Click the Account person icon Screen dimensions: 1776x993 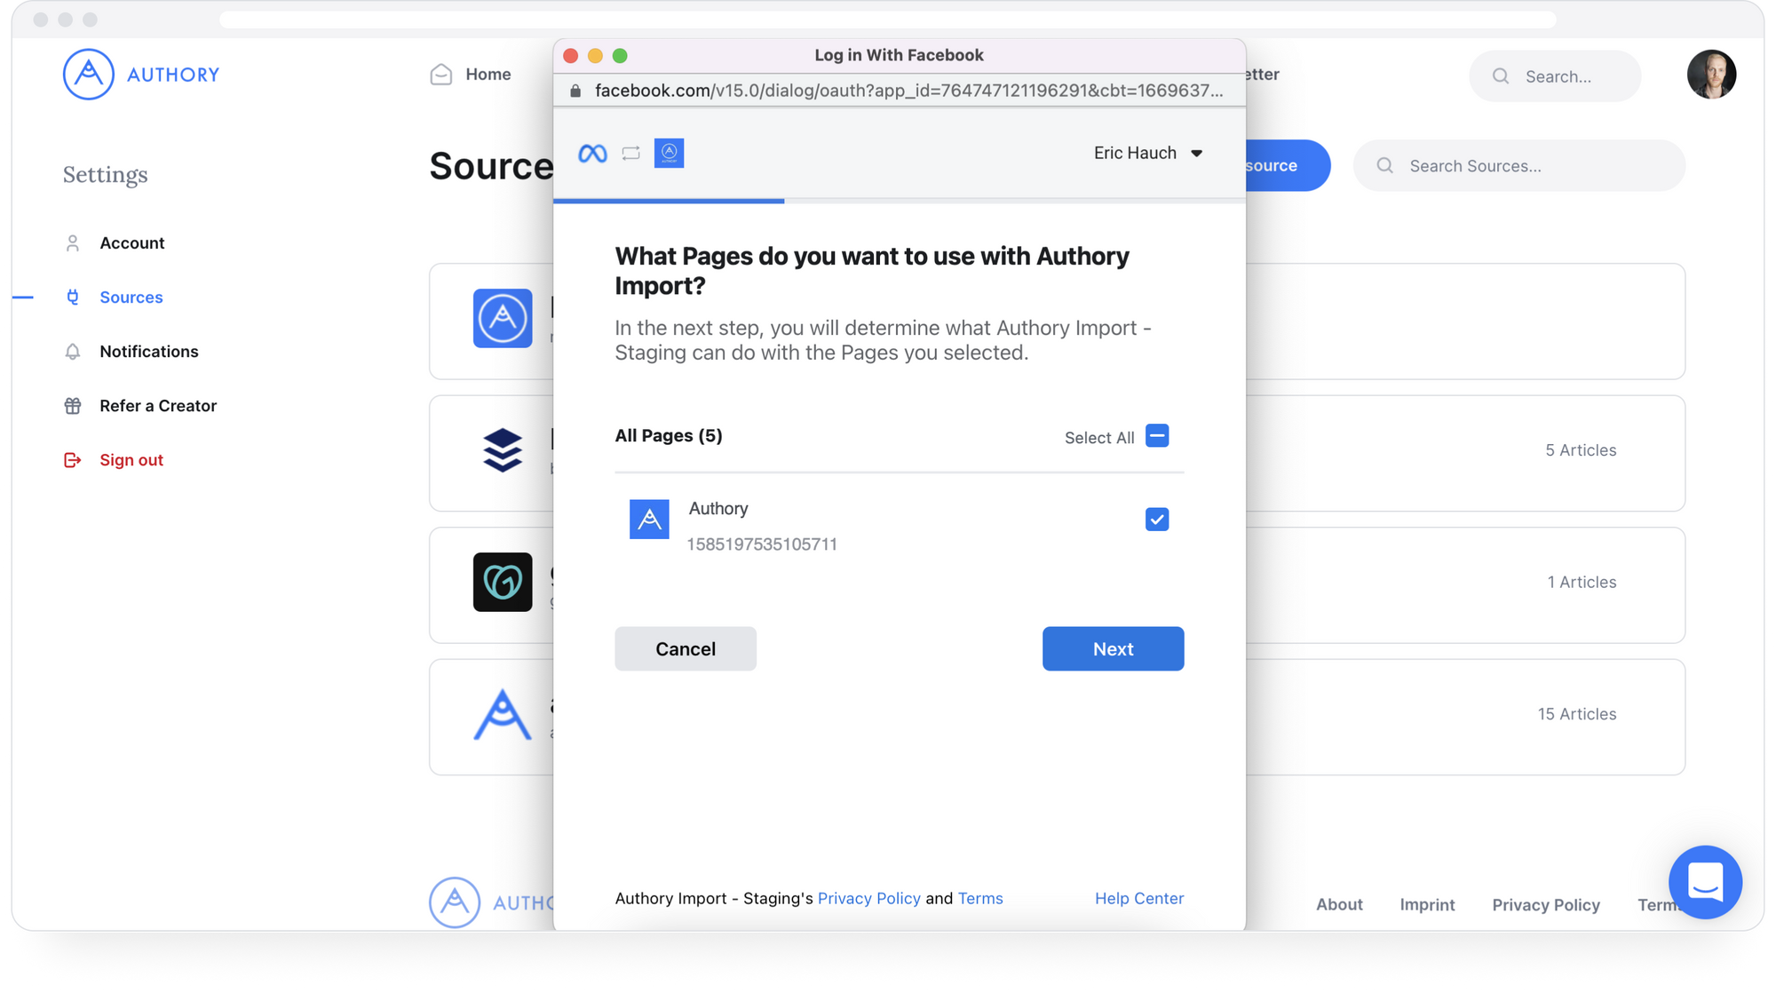tap(73, 243)
